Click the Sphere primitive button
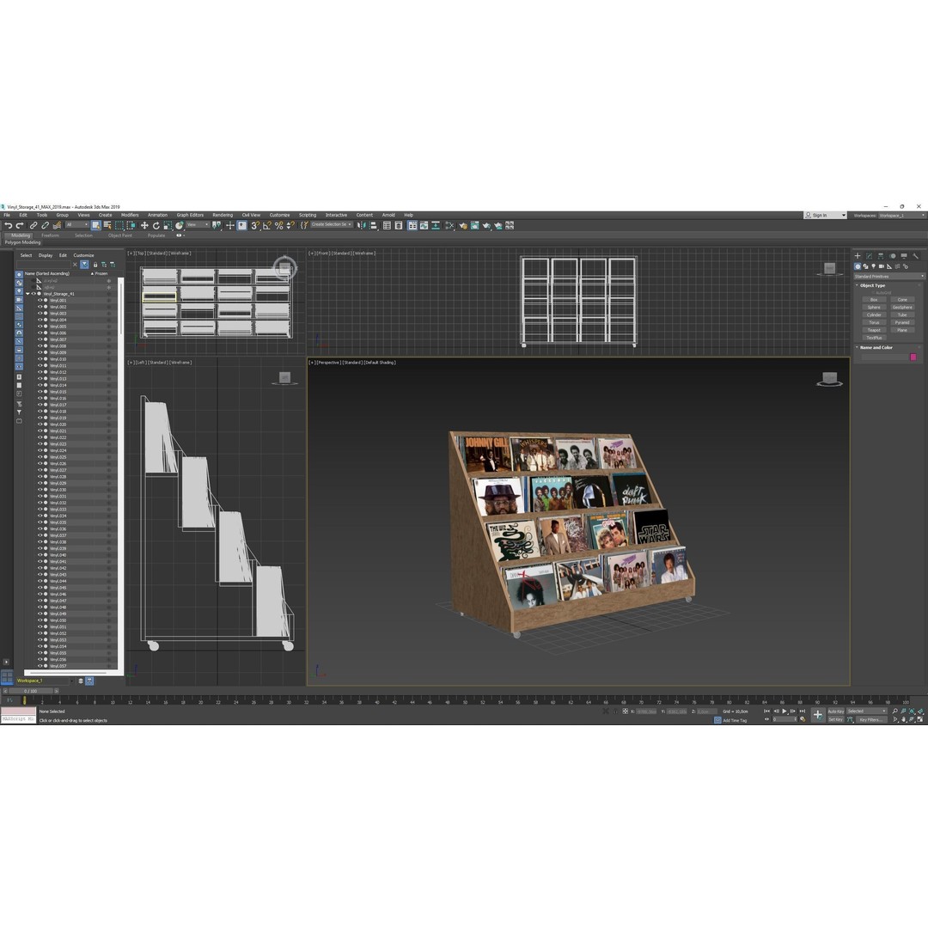Viewport: 928px width, 928px height. [874, 307]
